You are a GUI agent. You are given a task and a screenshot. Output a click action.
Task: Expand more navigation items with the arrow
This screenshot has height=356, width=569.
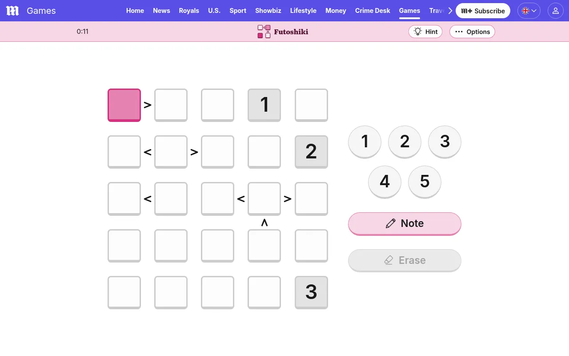coord(450,11)
